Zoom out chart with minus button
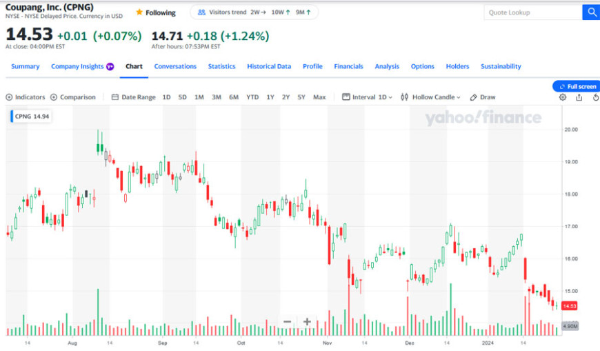This screenshot has height=351, width=600. click(x=288, y=321)
